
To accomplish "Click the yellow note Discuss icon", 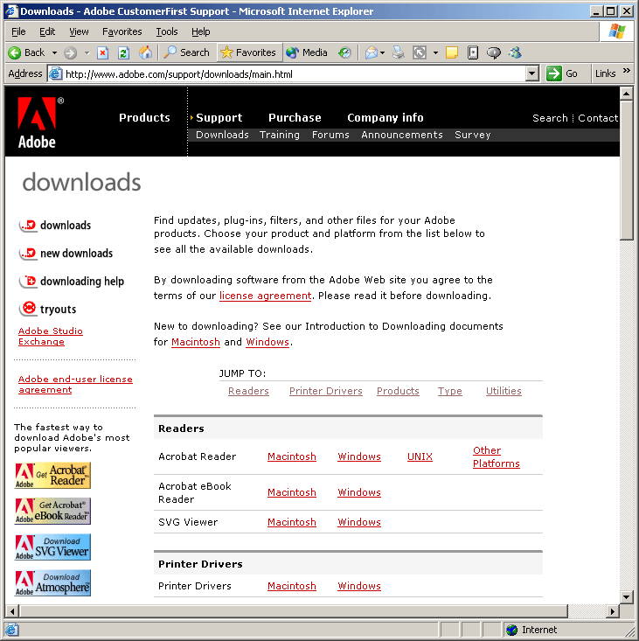I will point(451,52).
